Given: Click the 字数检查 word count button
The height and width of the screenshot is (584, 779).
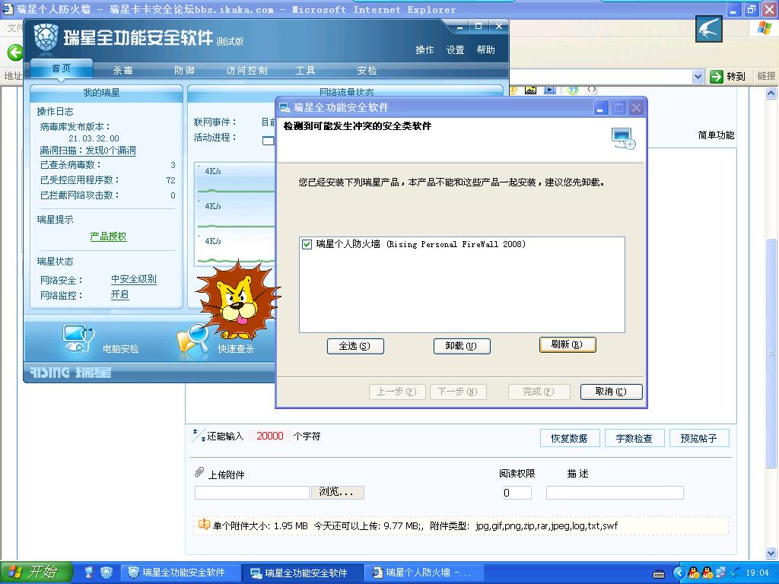Looking at the screenshot, I should click(634, 438).
